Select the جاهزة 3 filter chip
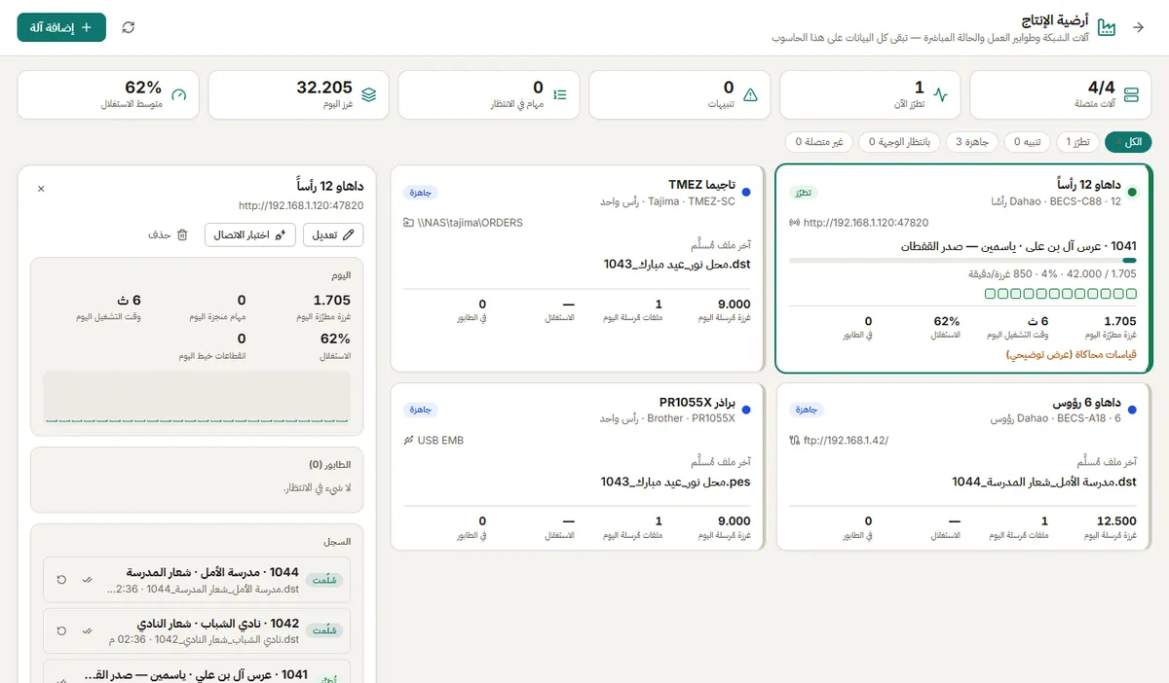This screenshot has width=1169, height=683. 972,142
